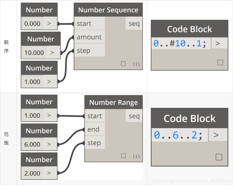Select the amount input port on Number Sequence
This screenshot has height=186, width=233.
point(89,37)
